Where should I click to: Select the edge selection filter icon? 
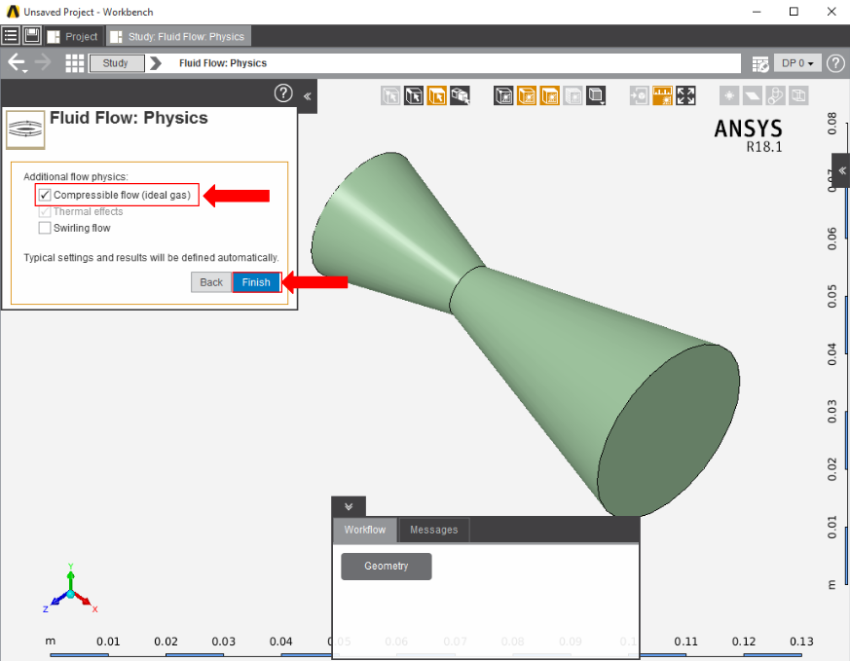pyautogui.click(x=414, y=96)
